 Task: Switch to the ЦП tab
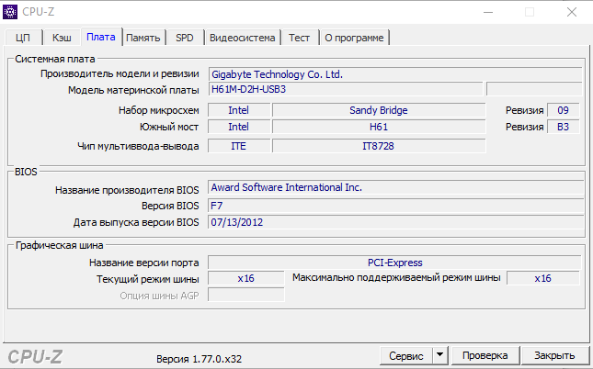coord(23,38)
